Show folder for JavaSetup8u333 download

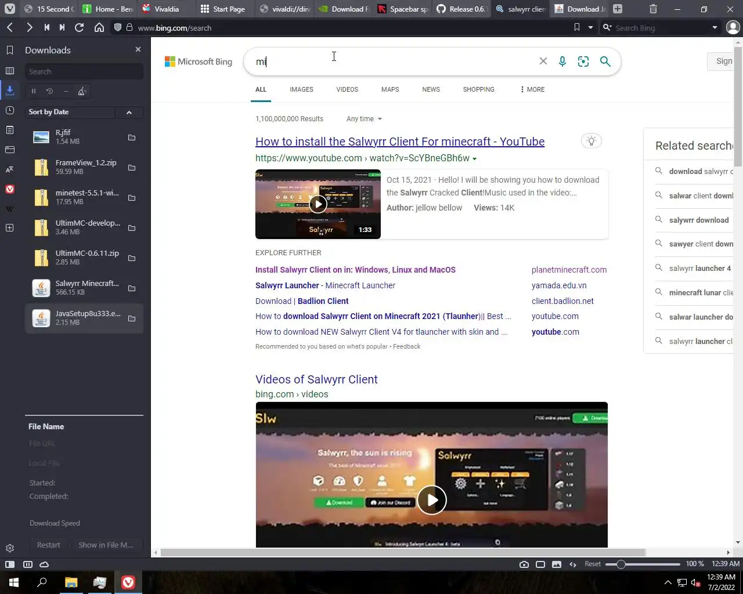[x=132, y=318]
